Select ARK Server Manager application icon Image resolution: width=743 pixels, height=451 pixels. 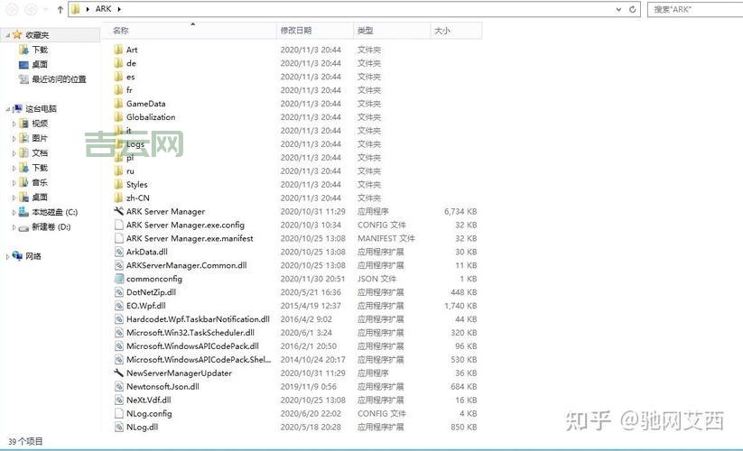pyautogui.click(x=118, y=211)
